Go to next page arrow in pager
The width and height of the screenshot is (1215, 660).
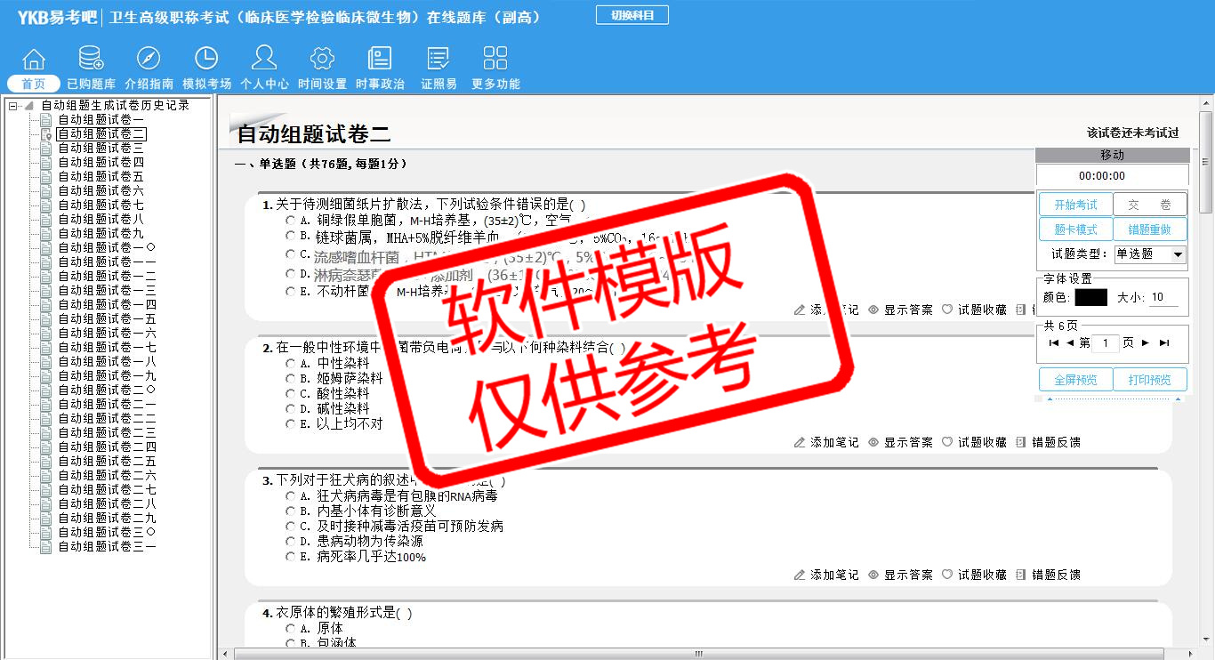pyautogui.click(x=1146, y=343)
